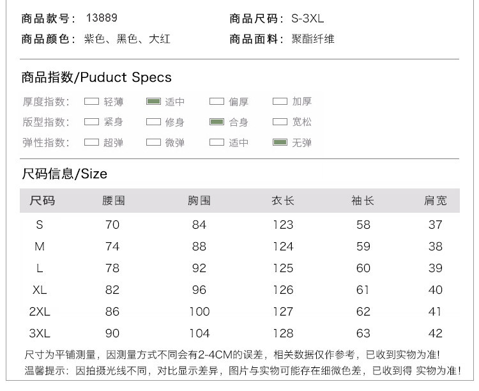Click the 3XL size row label
This screenshot has width=479, height=391.
pyautogui.click(x=40, y=333)
